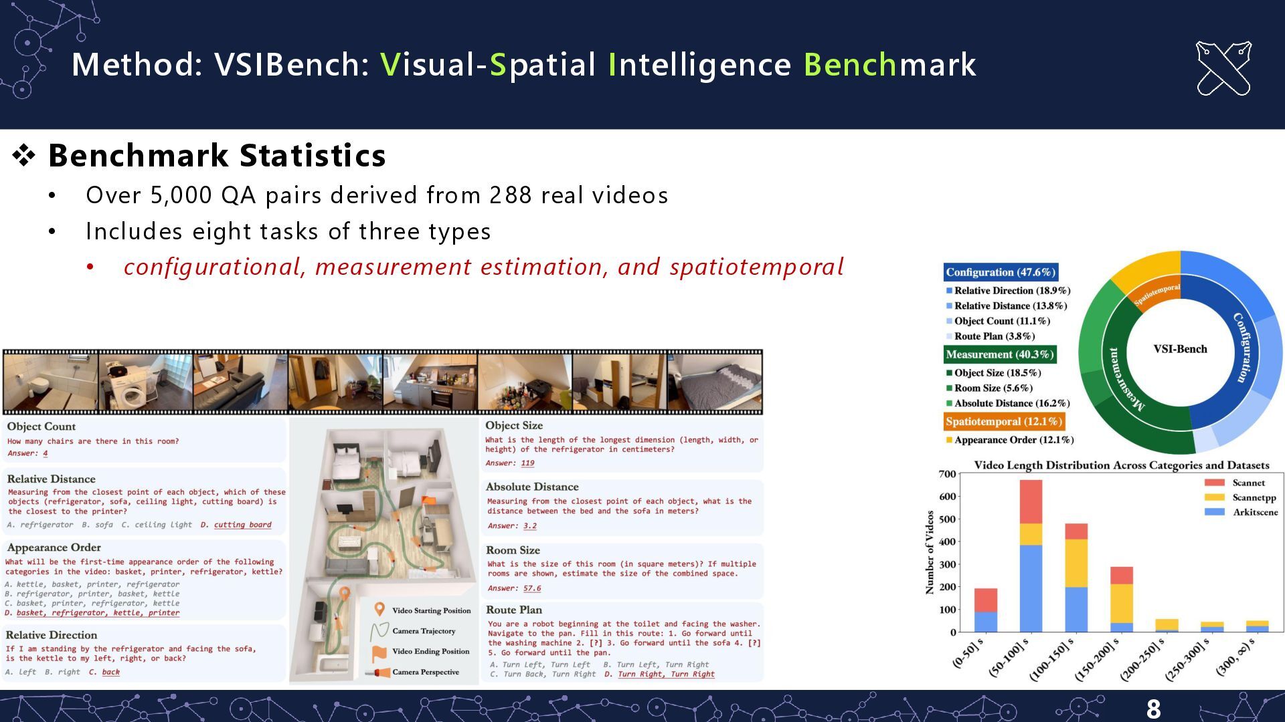Select the Spatiotemporal (12.1%) legend label
Viewport: 1285px width, 722px height.
[x=1003, y=421]
